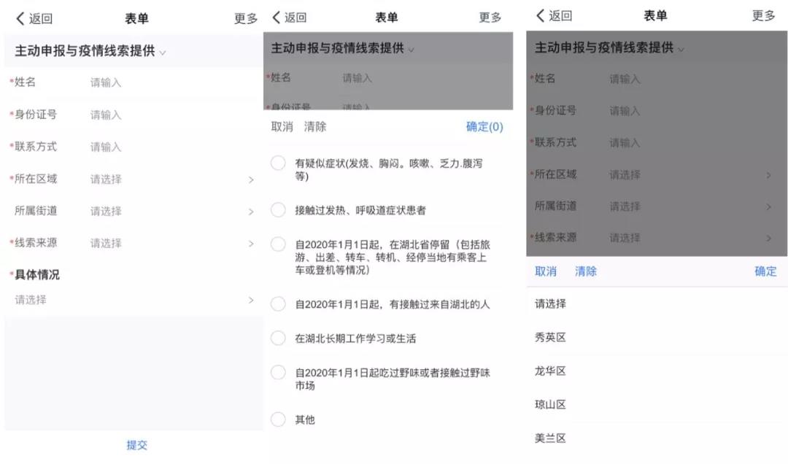
Task: Tap the 返回 back arrow on the left screen
Action: click(x=34, y=18)
